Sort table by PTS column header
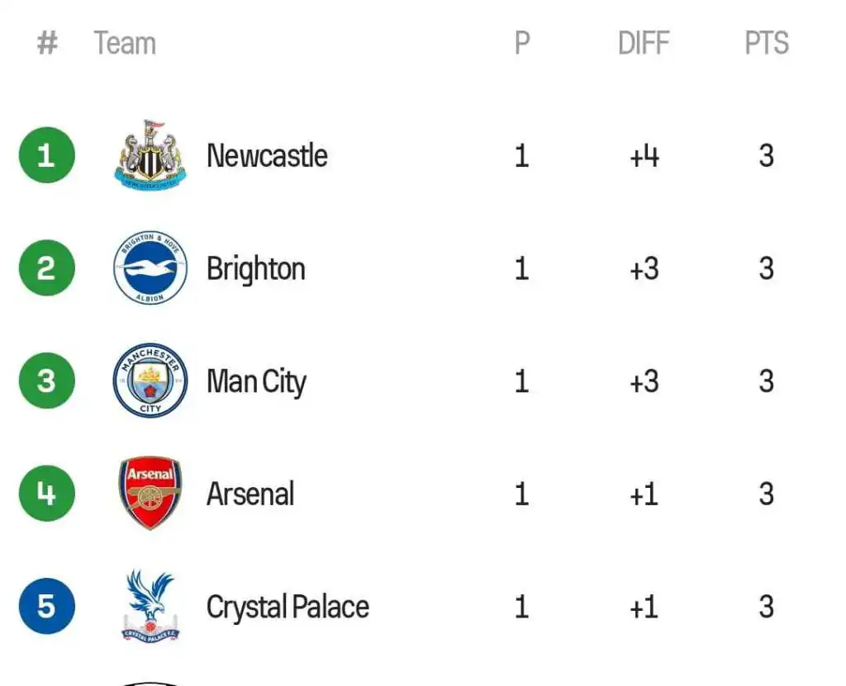This screenshot has height=686, width=846. pos(767,43)
